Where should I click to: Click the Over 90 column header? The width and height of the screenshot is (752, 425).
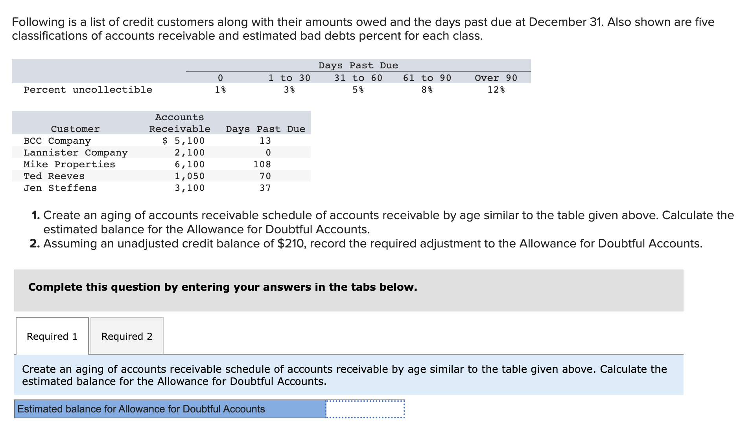tap(496, 78)
